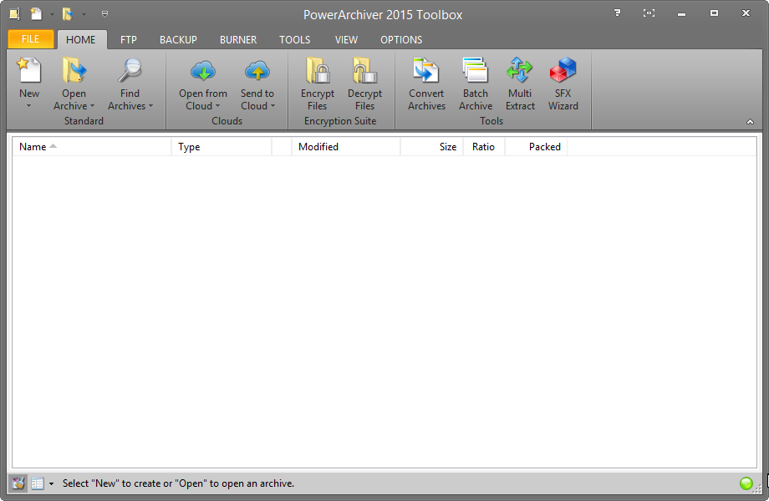This screenshot has height=501, width=769.
Task: Maximize the PowerArchiver window
Action: [x=714, y=13]
